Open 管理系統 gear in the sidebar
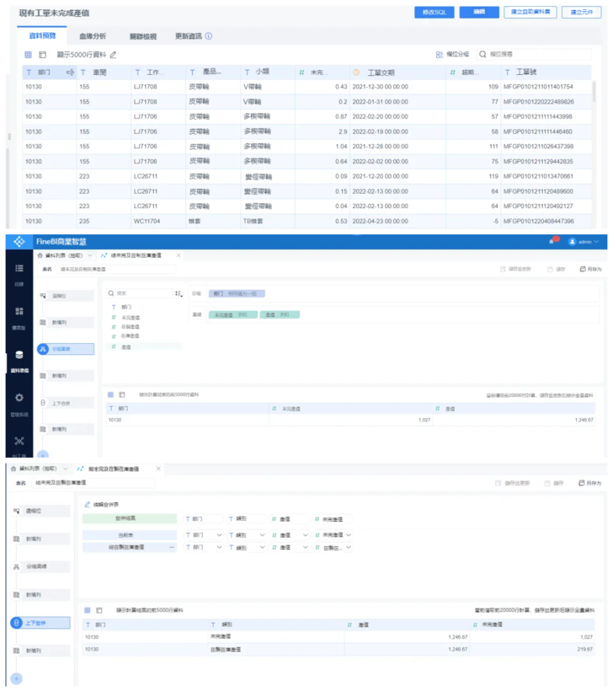Image resolution: width=613 pixels, height=692 pixels. [x=19, y=402]
